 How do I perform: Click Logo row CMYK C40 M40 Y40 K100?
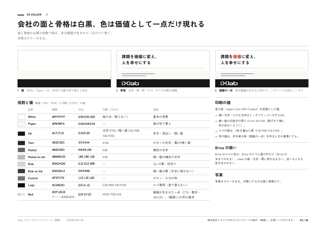(x=115, y=185)
